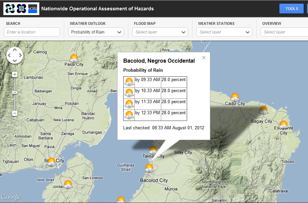Viewport: 308px width, 203px height.
Task: Click the Talisay City weather icon
Action: pyautogui.click(x=153, y=151)
